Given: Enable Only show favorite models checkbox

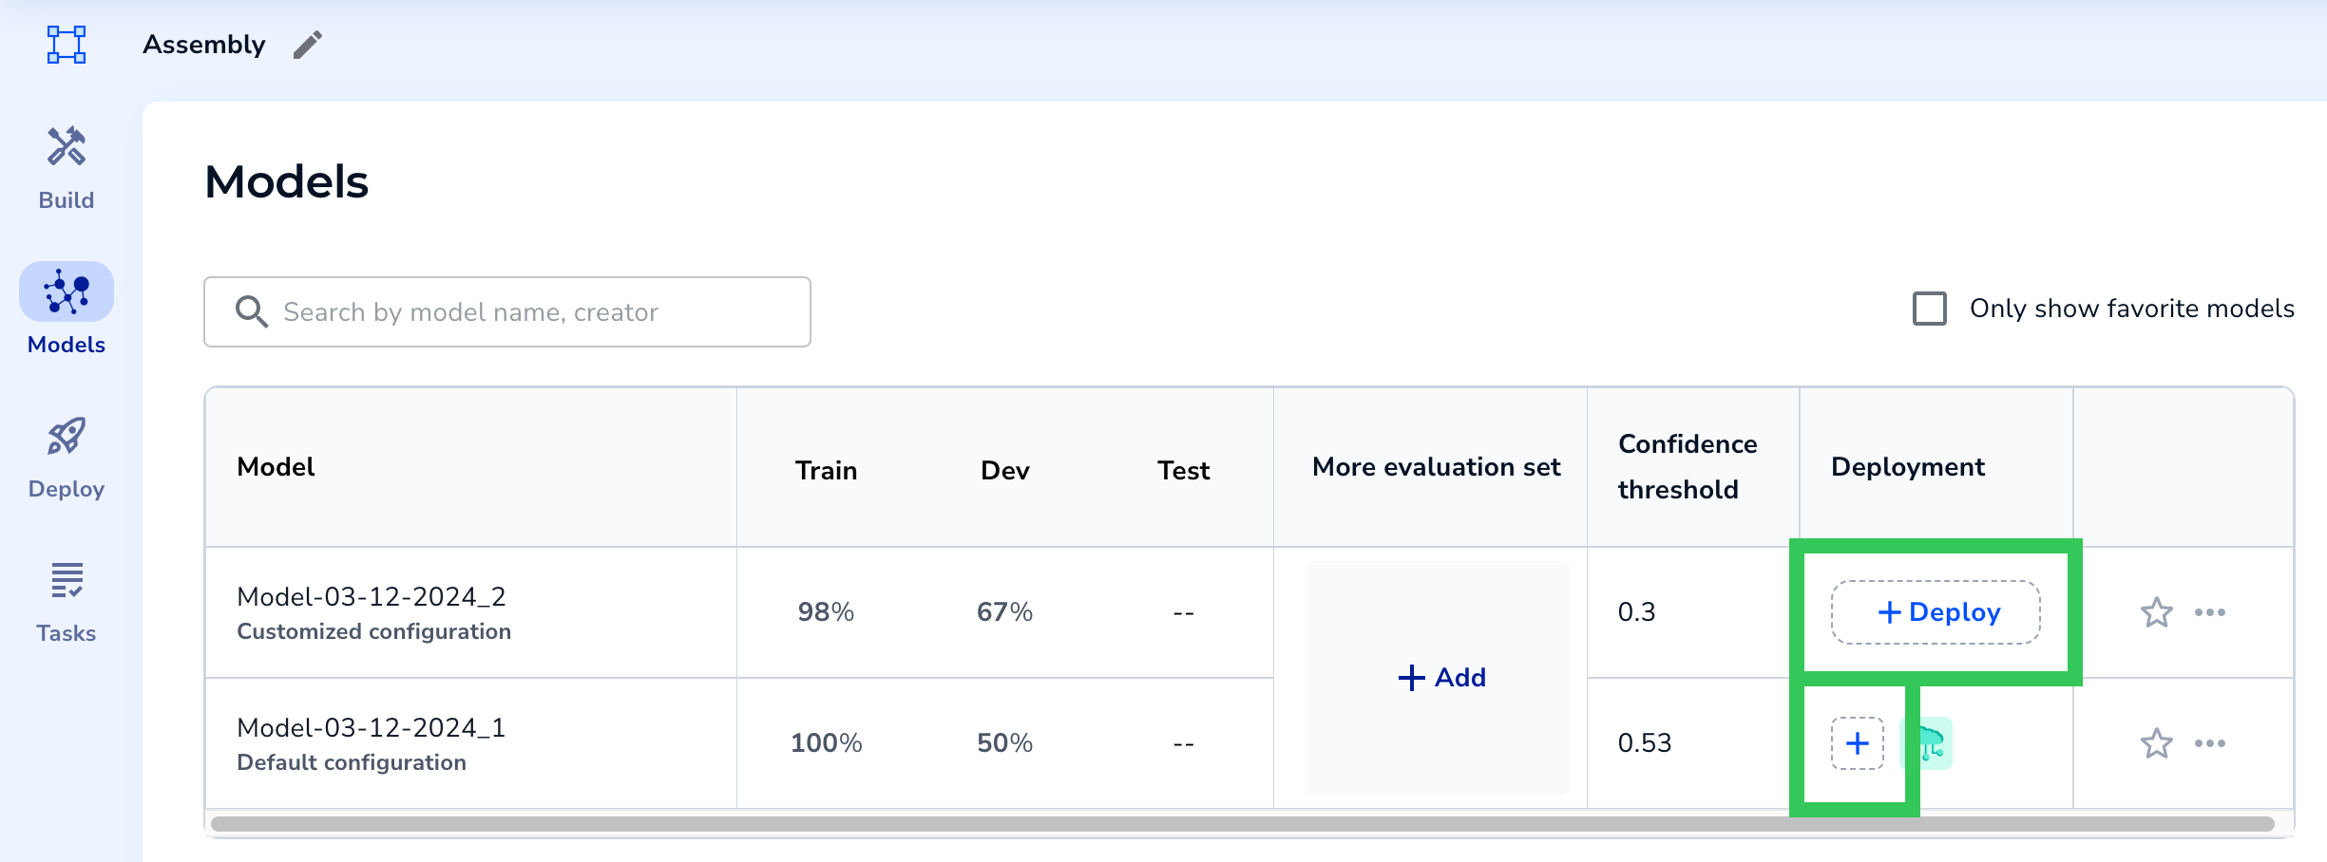Looking at the screenshot, I should [x=1929, y=309].
